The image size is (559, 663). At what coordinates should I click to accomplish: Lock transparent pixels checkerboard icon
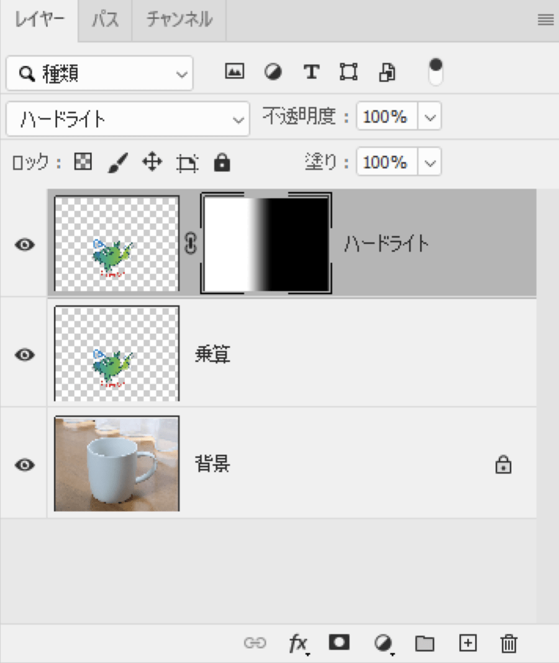click(x=83, y=162)
